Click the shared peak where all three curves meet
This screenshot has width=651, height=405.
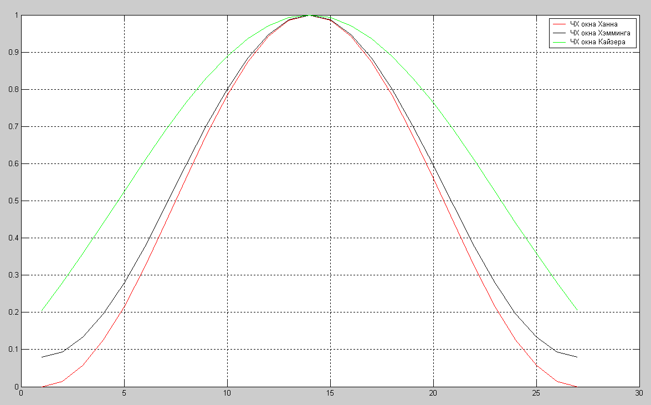tap(310, 16)
